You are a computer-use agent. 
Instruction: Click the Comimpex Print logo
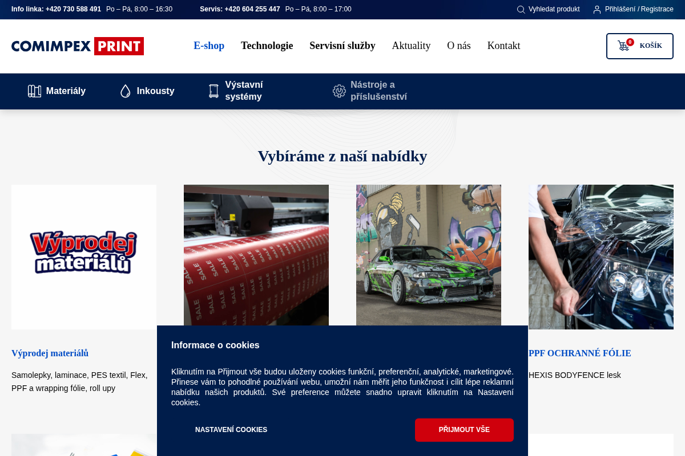(78, 46)
